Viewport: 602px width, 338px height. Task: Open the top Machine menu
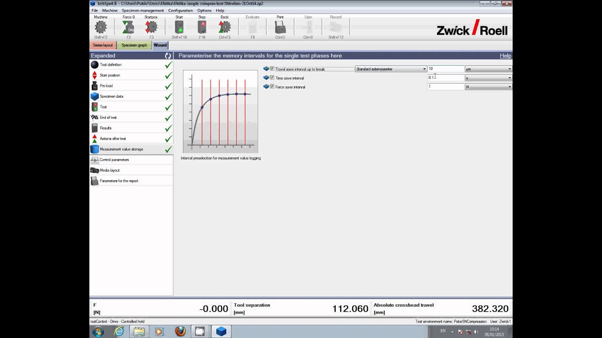coord(110,10)
